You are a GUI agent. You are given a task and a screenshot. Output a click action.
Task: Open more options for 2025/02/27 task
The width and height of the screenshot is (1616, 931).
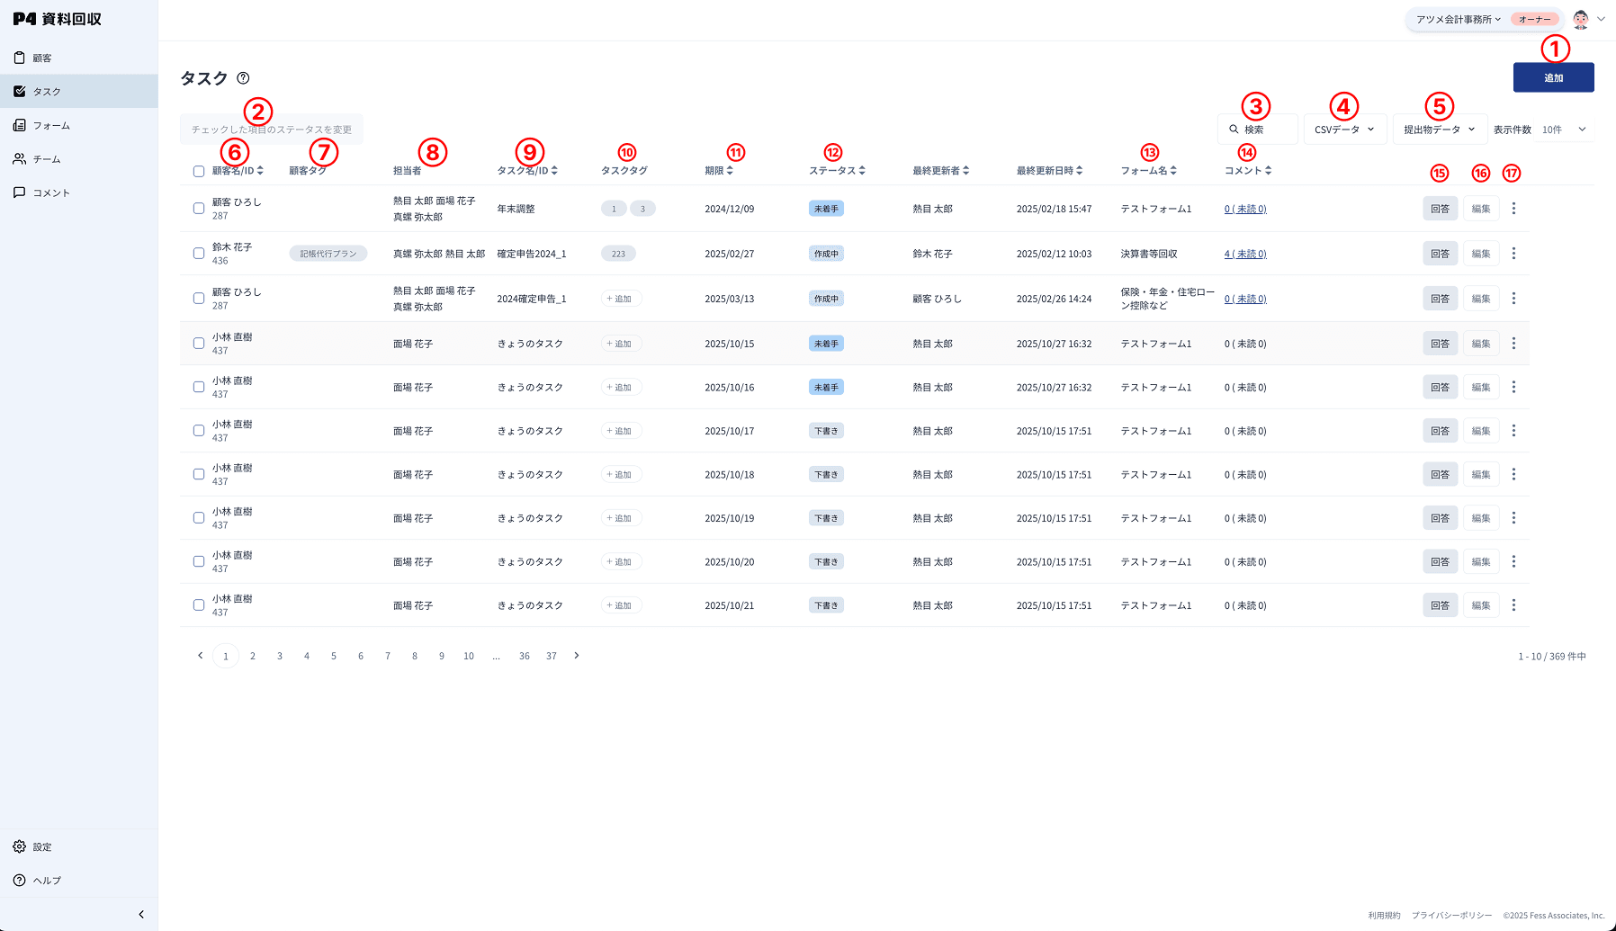point(1514,254)
